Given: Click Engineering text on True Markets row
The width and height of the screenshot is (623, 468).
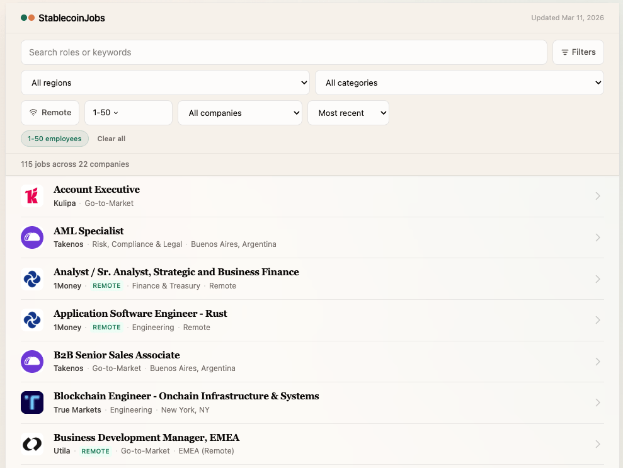Looking at the screenshot, I should pos(131,410).
